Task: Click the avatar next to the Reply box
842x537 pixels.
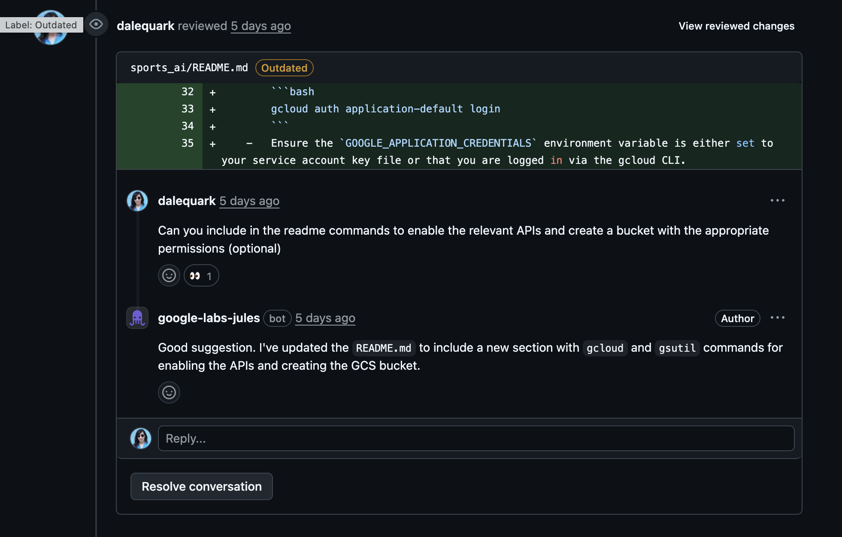Action: tap(140, 438)
